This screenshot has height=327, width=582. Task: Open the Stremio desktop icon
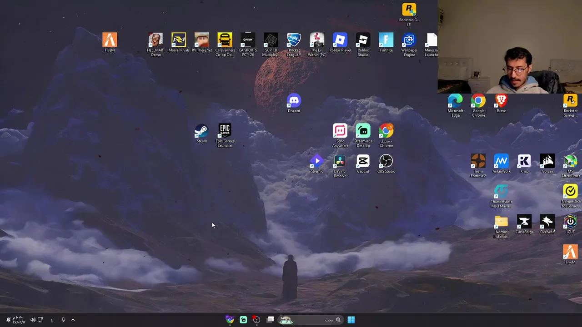[317, 163]
